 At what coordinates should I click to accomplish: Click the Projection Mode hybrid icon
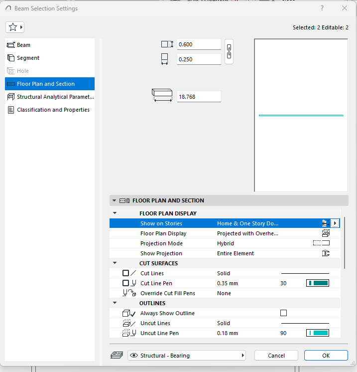[x=321, y=243]
